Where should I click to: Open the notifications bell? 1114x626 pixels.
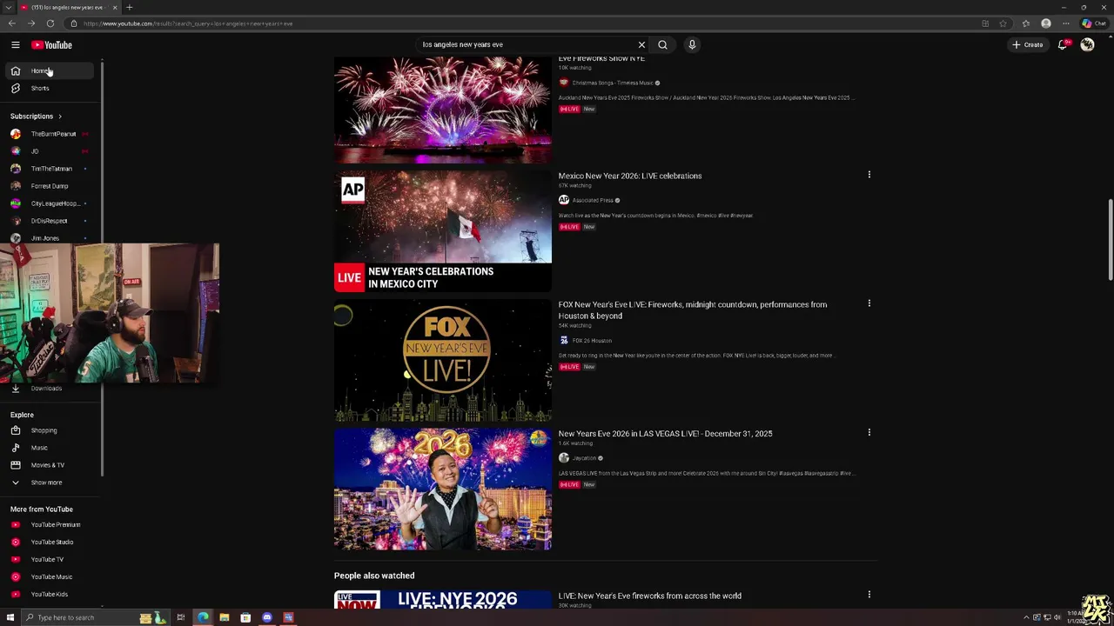pos(1063,44)
